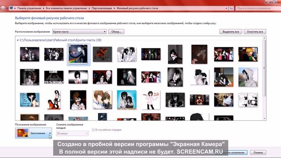Click the computer icon in address bar
The image size is (281, 158).
[x=11, y=8]
